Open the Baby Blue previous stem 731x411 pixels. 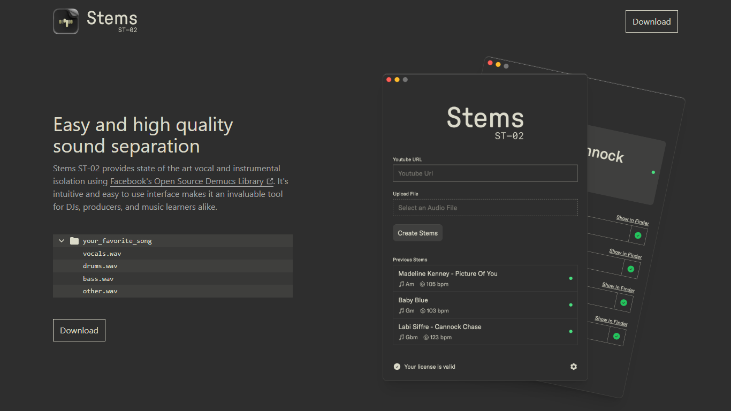coord(485,305)
